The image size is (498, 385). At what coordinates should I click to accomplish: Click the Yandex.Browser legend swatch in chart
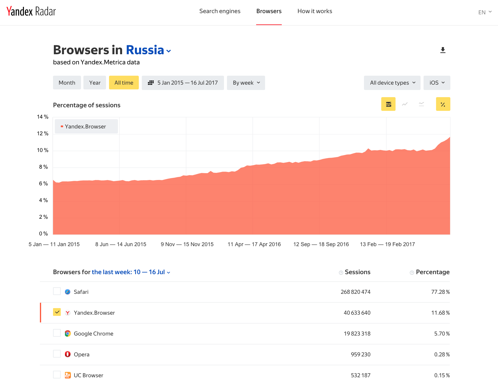(62, 127)
